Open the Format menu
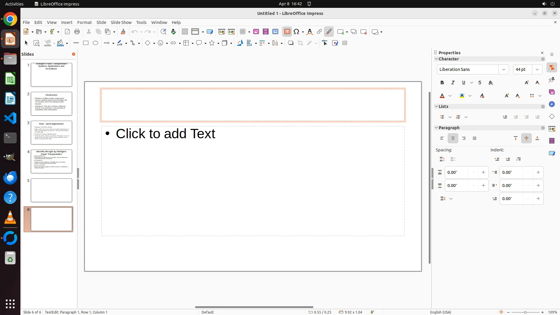Viewport: 560px width, 315px height. point(84,22)
